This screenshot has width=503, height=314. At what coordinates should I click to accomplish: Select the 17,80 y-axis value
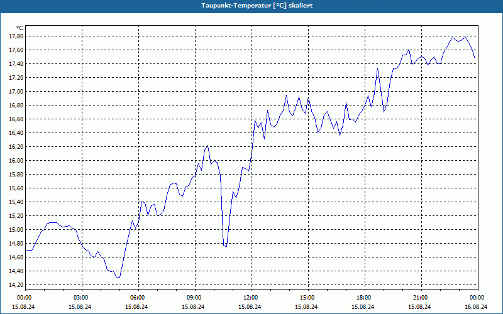(16, 36)
